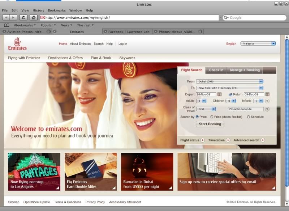Click the help icon beside Promotional code
The image size is (289, 211).
267,109
